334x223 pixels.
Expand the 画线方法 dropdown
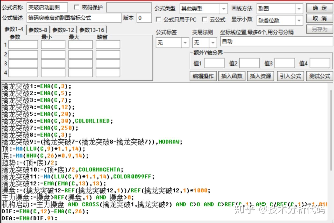pos(280,9)
